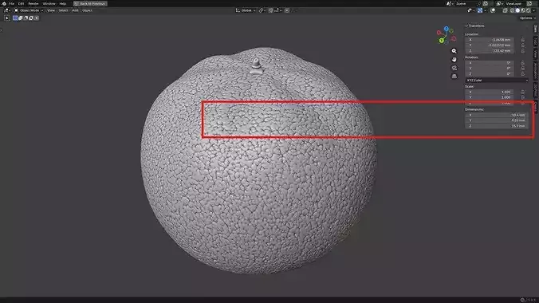
Task: Click the Location Z field
Action: pyautogui.click(x=490, y=51)
